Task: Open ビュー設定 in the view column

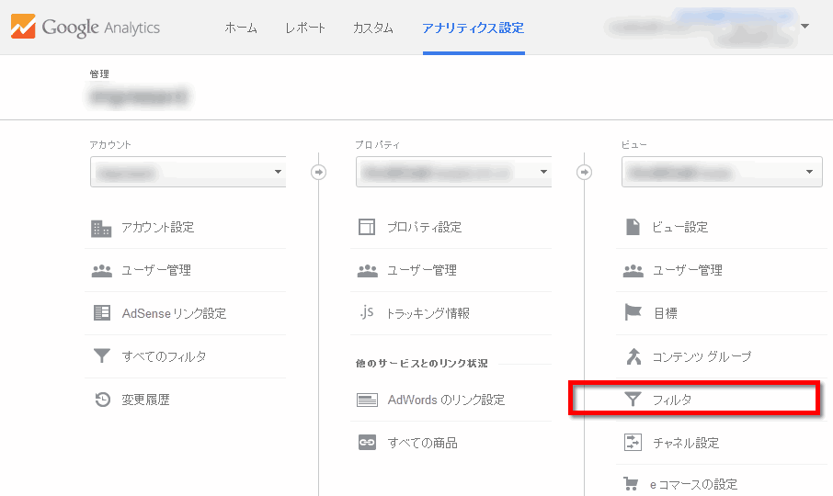Action: [x=680, y=227]
